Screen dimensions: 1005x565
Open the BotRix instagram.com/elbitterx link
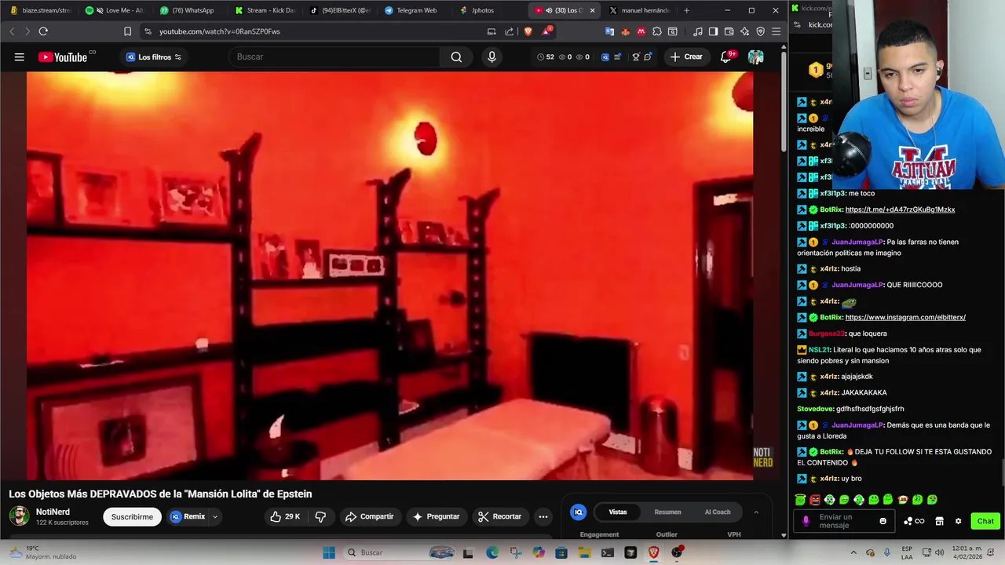(905, 317)
